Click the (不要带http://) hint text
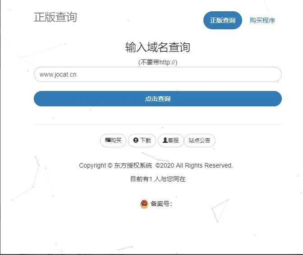The width and height of the screenshot is (303, 255). point(158,62)
